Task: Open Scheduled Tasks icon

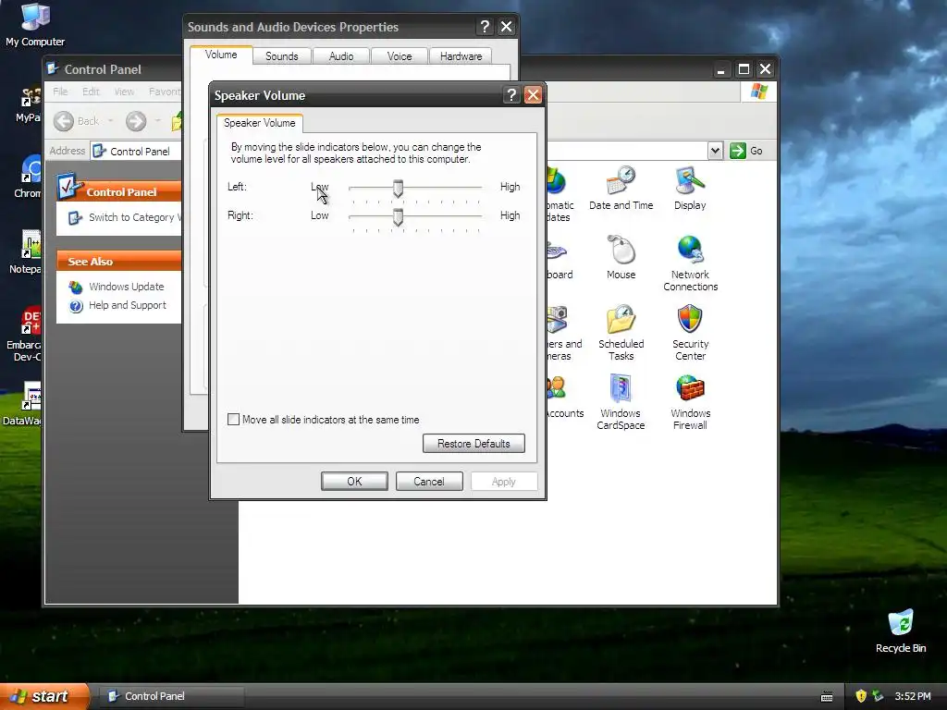Action: pyautogui.click(x=621, y=333)
